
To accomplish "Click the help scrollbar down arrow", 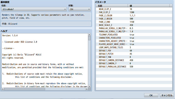I will coord(89,86).
